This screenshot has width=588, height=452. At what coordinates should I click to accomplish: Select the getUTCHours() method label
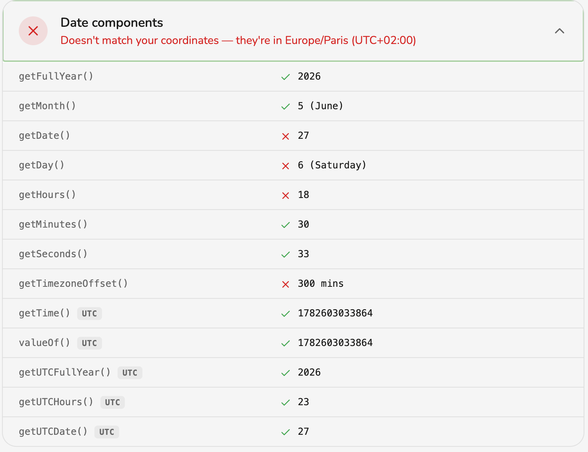click(56, 402)
